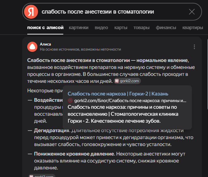Open the 'квартиры' tab
208x177 pixels.
click(x=192, y=27)
